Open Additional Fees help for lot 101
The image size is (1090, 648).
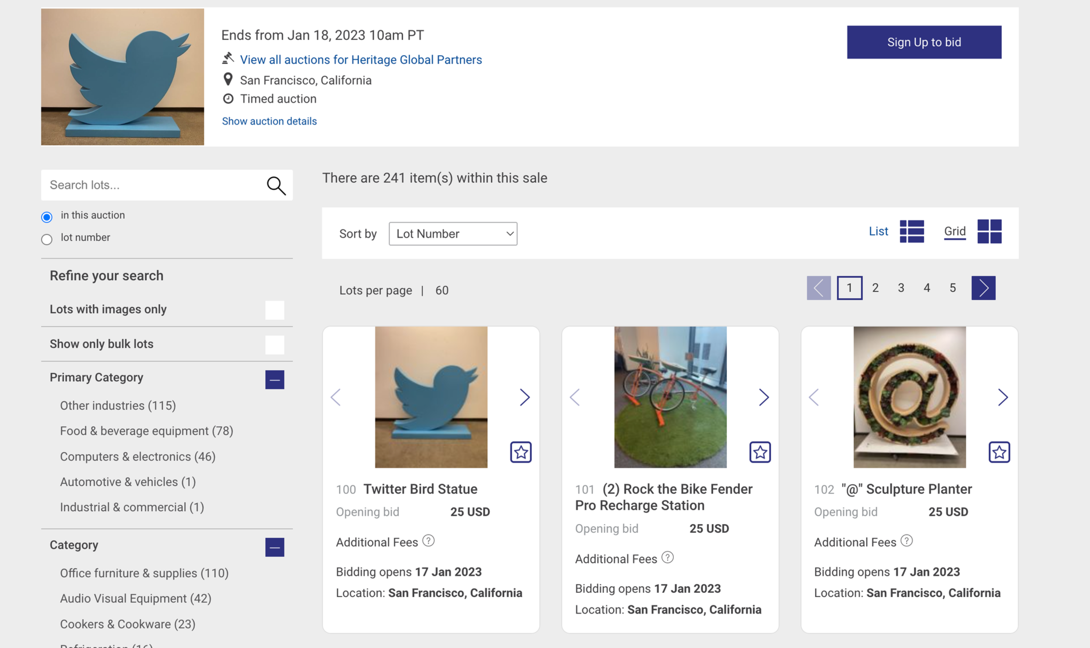point(667,558)
